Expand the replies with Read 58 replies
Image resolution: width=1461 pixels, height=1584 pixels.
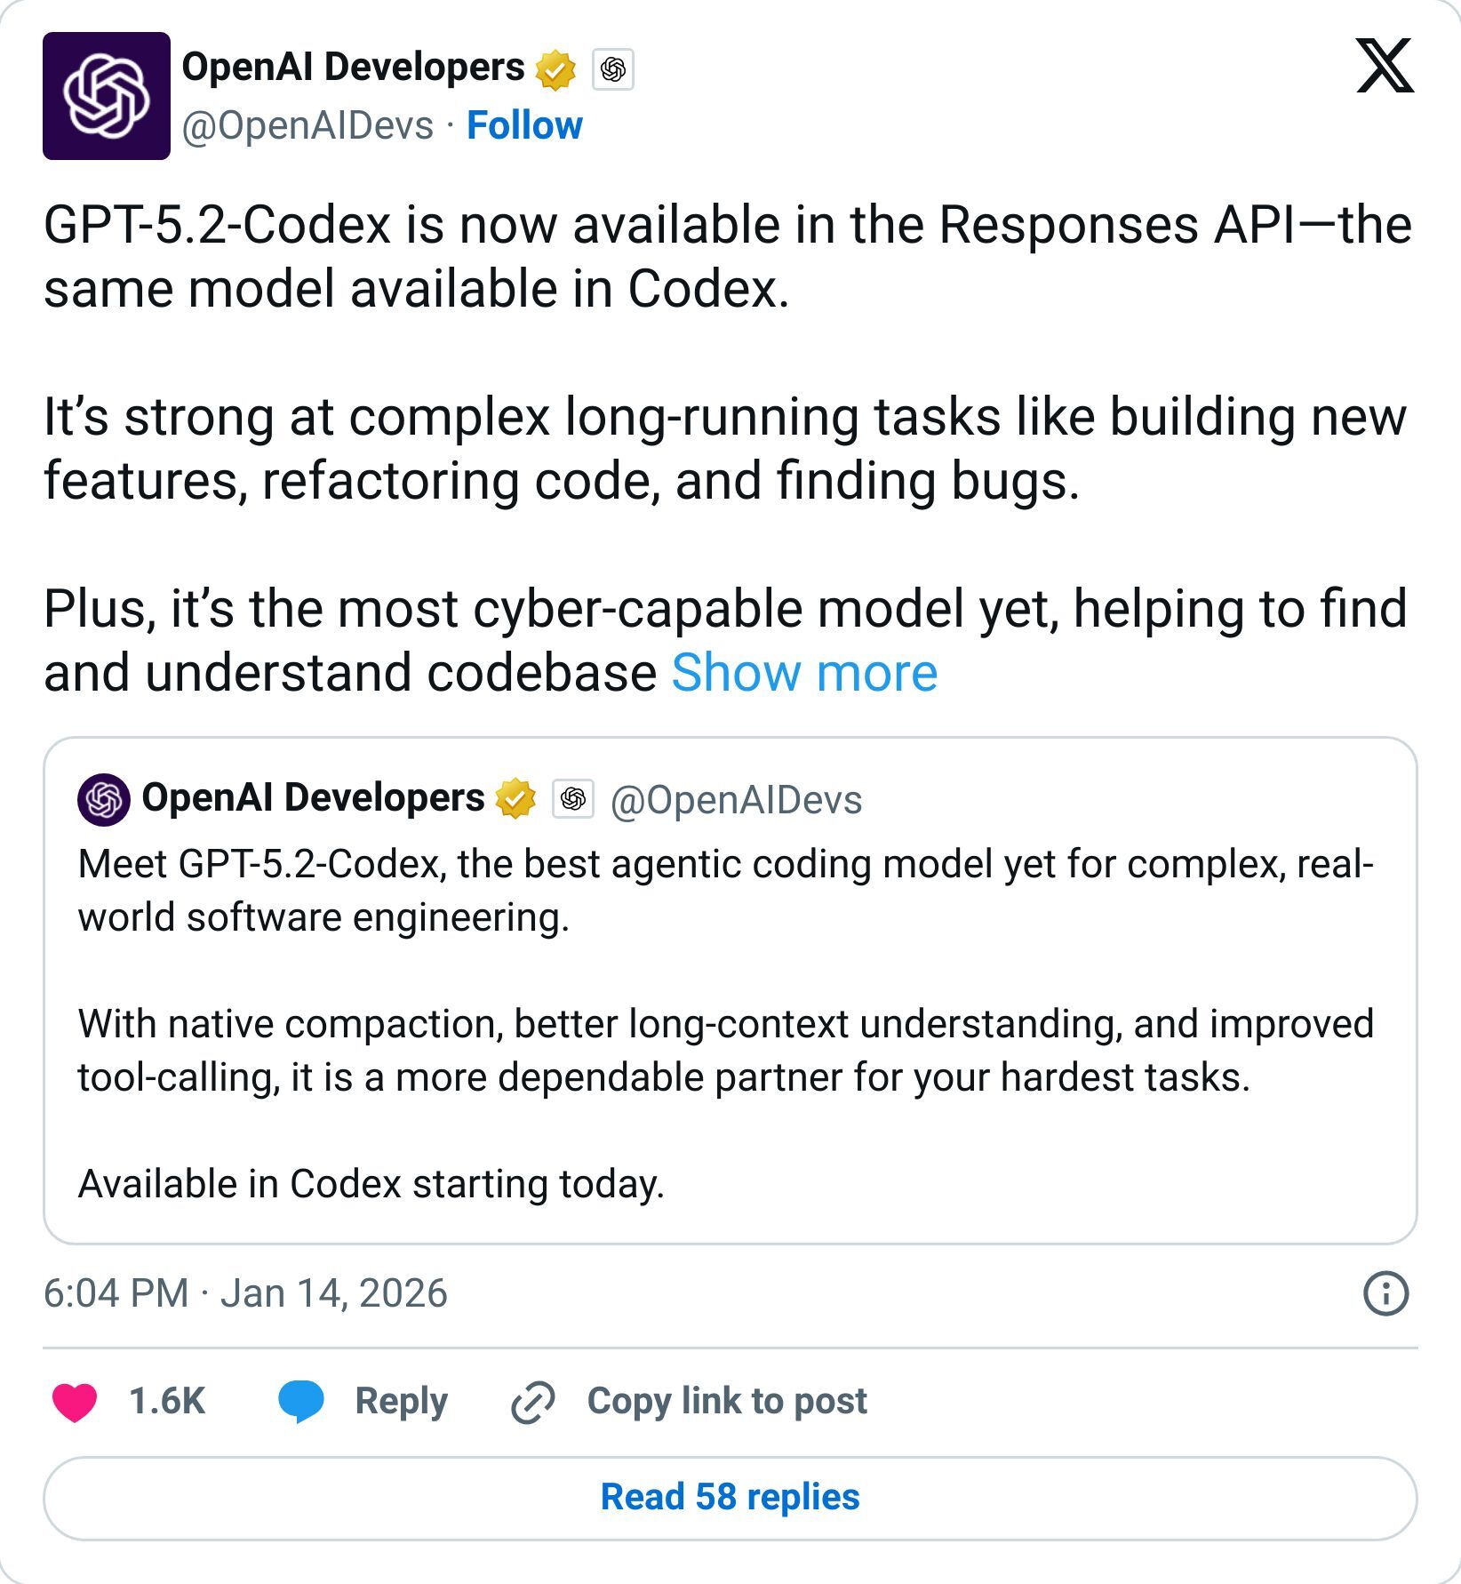click(x=730, y=1497)
